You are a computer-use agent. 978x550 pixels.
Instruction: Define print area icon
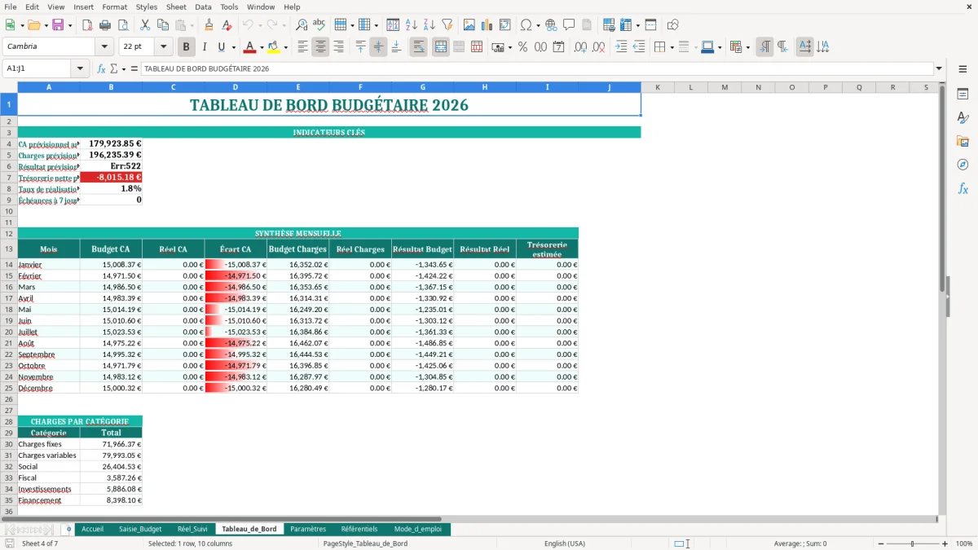pyautogui.click(x=609, y=25)
